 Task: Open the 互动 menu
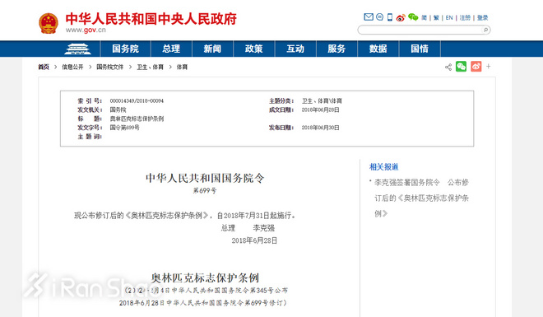point(295,49)
